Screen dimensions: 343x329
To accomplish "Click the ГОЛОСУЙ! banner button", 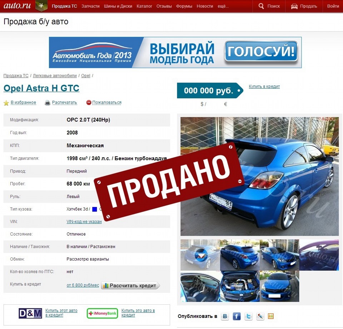I will [261, 51].
